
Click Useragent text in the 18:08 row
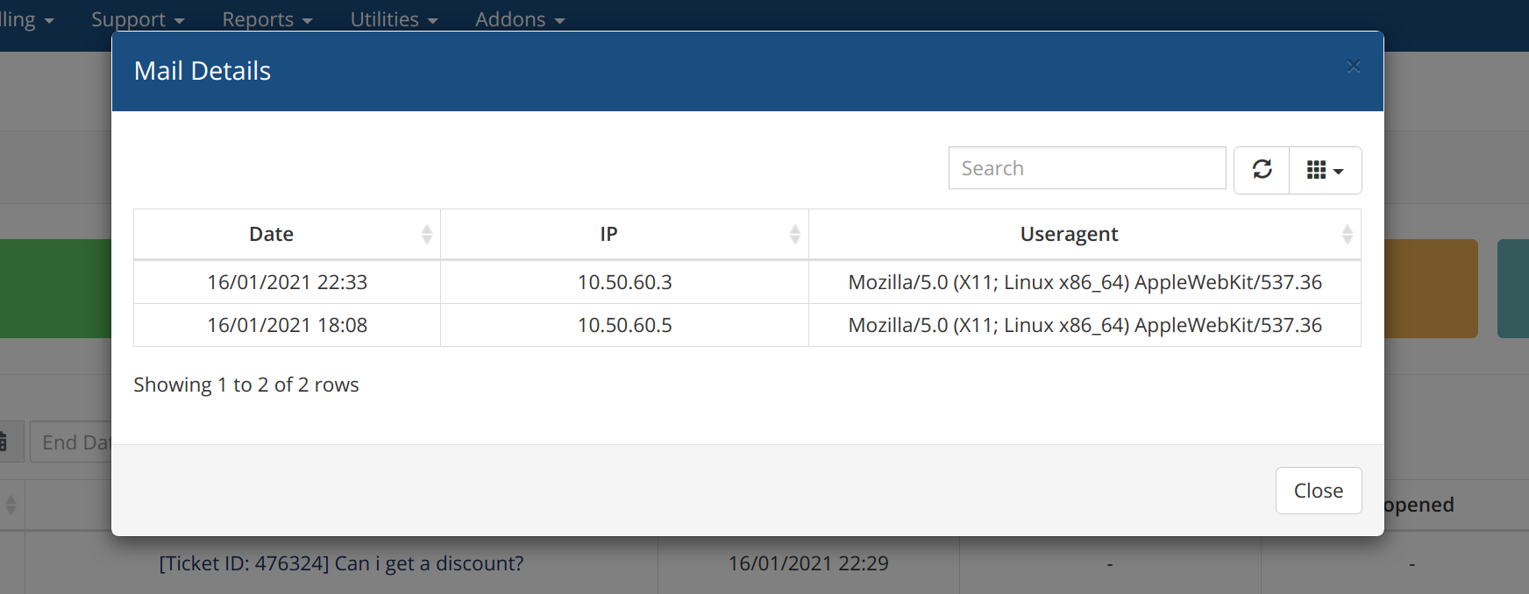[1085, 325]
